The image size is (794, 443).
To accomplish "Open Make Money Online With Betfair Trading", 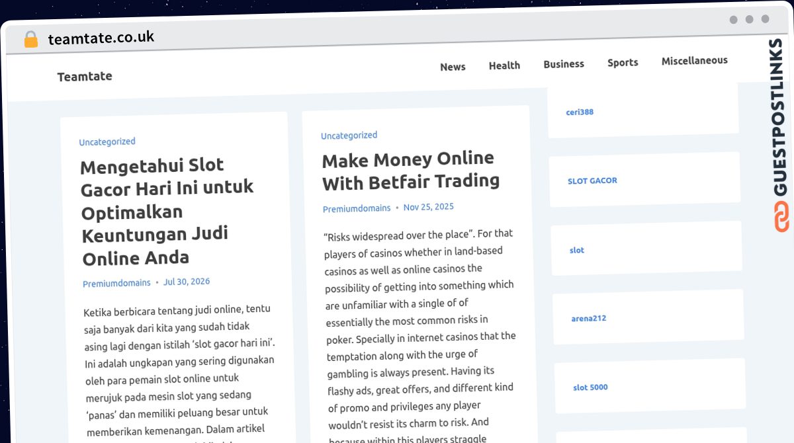I will (x=410, y=171).
